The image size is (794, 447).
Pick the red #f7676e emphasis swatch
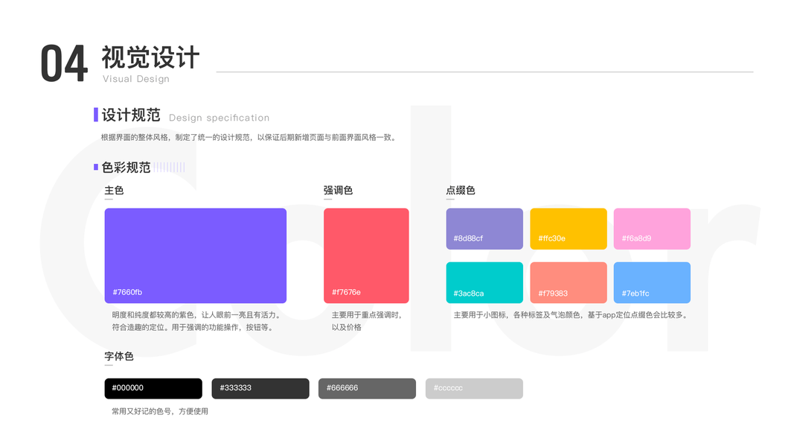[x=366, y=256]
